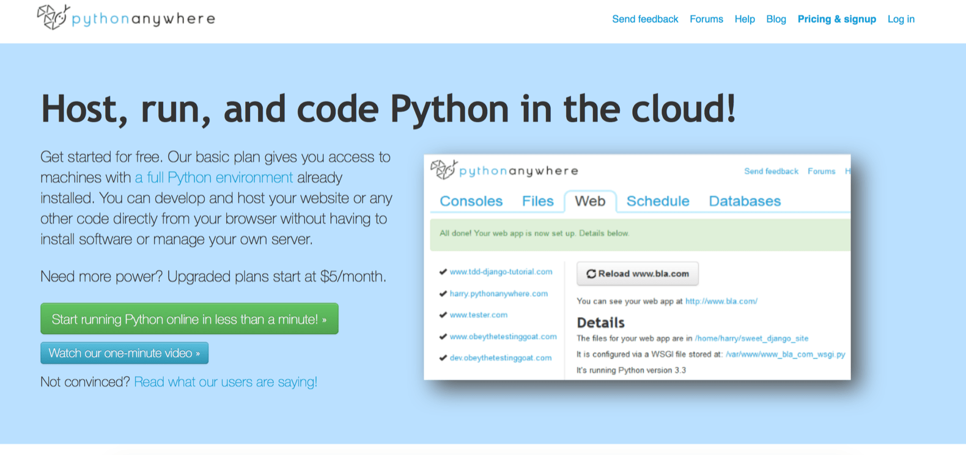
Task: Select the Files tab in the screenshot
Action: tap(537, 201)
